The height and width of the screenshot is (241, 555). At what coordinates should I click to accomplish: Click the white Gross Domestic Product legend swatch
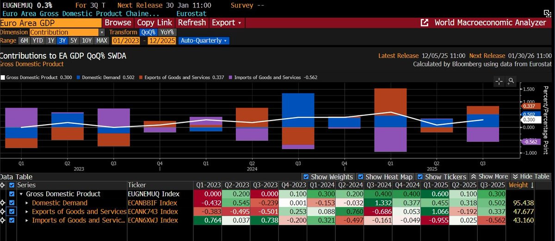tap(3, 77)
